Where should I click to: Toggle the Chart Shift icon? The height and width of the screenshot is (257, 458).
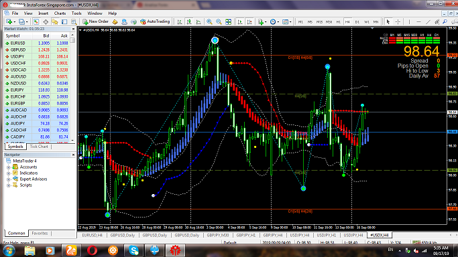click(249, 21)
